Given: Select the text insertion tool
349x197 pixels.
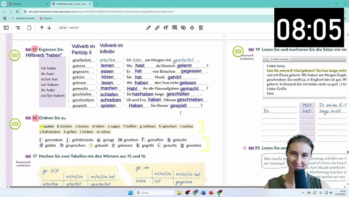Looking at the screenshot, I should (x=166, y=28).
